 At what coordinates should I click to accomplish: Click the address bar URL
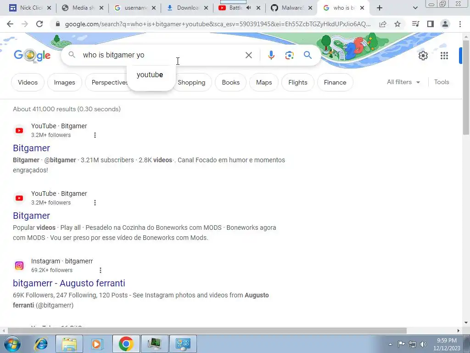(218, 24)
